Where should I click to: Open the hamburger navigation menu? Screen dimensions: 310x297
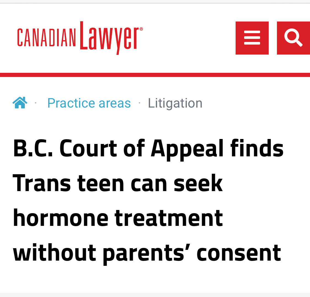[252, 38]
